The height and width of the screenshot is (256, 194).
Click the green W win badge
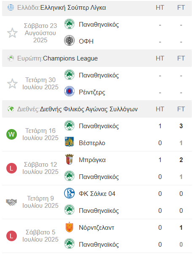[x=11, y=135]
